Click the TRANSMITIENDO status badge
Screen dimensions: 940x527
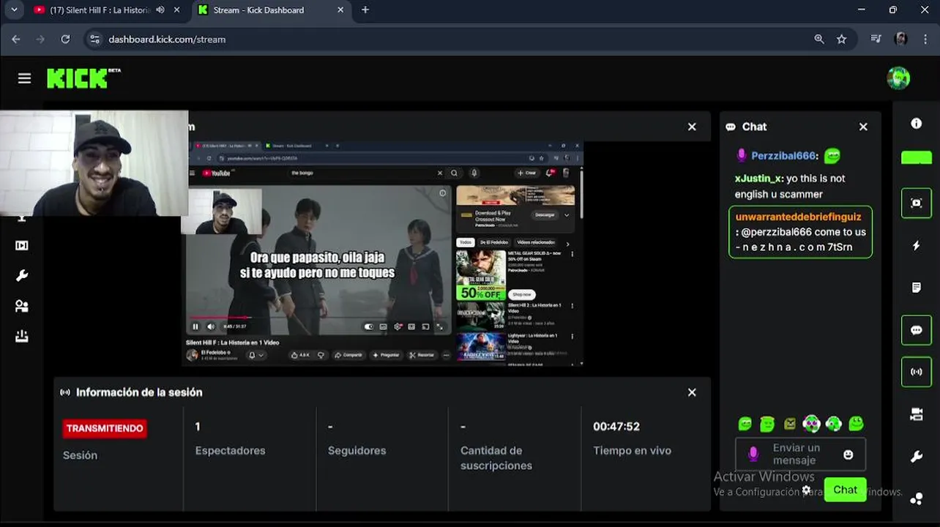[x=105, y=428]
